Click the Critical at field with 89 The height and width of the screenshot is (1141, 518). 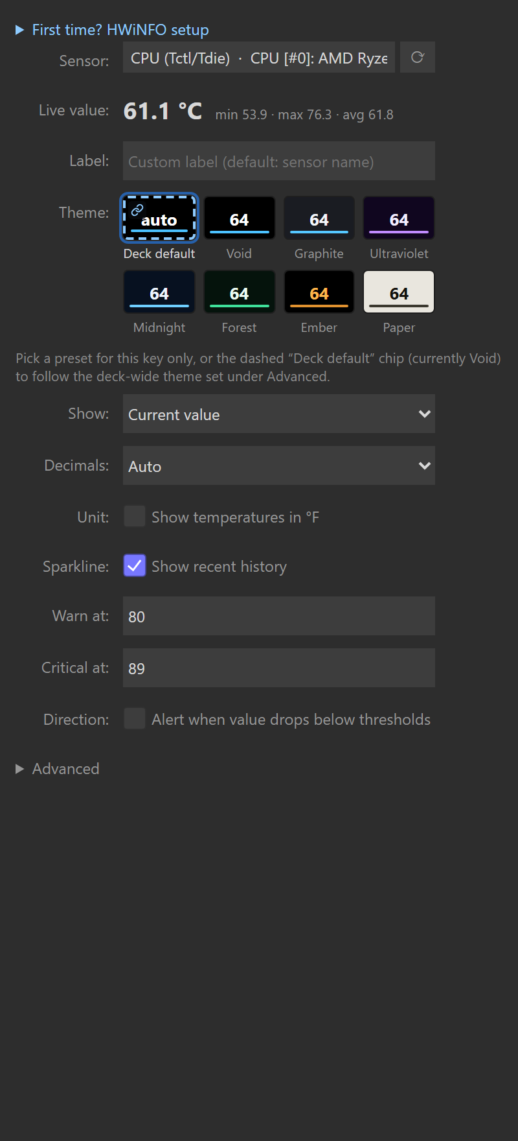pyautogui.click(x=279, y=668)
